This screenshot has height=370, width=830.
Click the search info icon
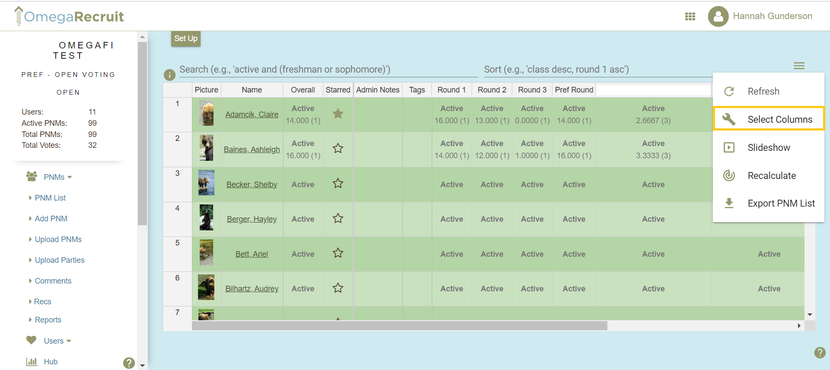click(x=169, y=75)
